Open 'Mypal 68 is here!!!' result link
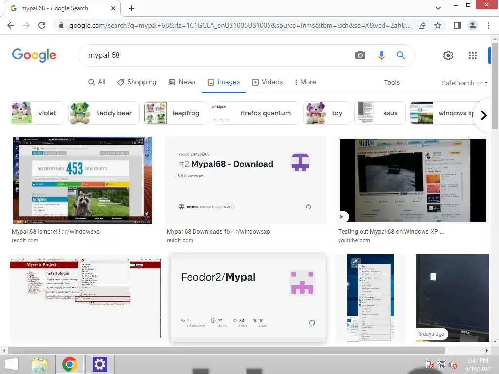This screenshot has height=374, width=499. click(56, 232)
